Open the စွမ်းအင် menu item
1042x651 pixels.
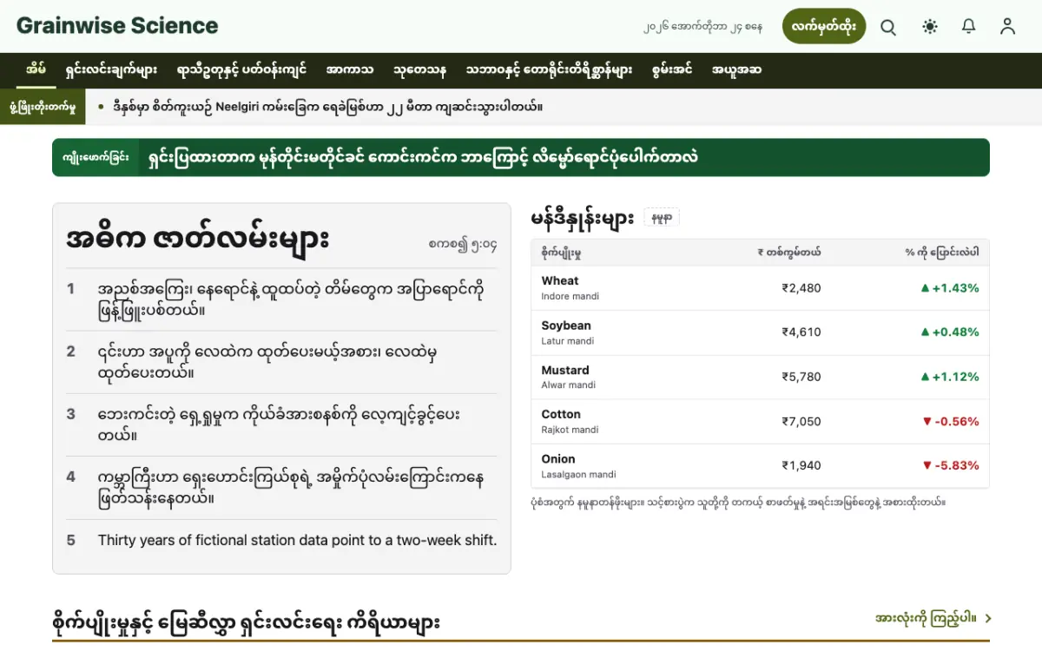671,70
